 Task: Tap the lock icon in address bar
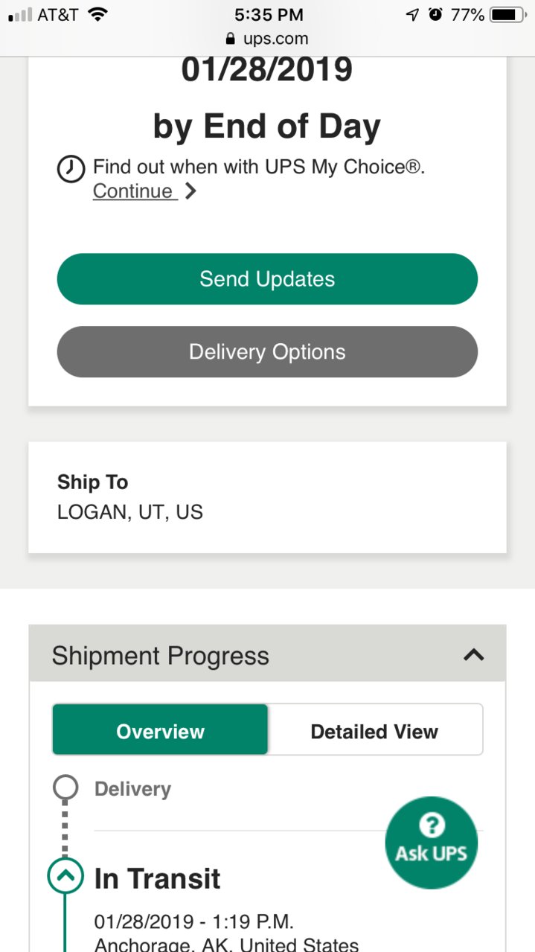(x=230, y=39)
